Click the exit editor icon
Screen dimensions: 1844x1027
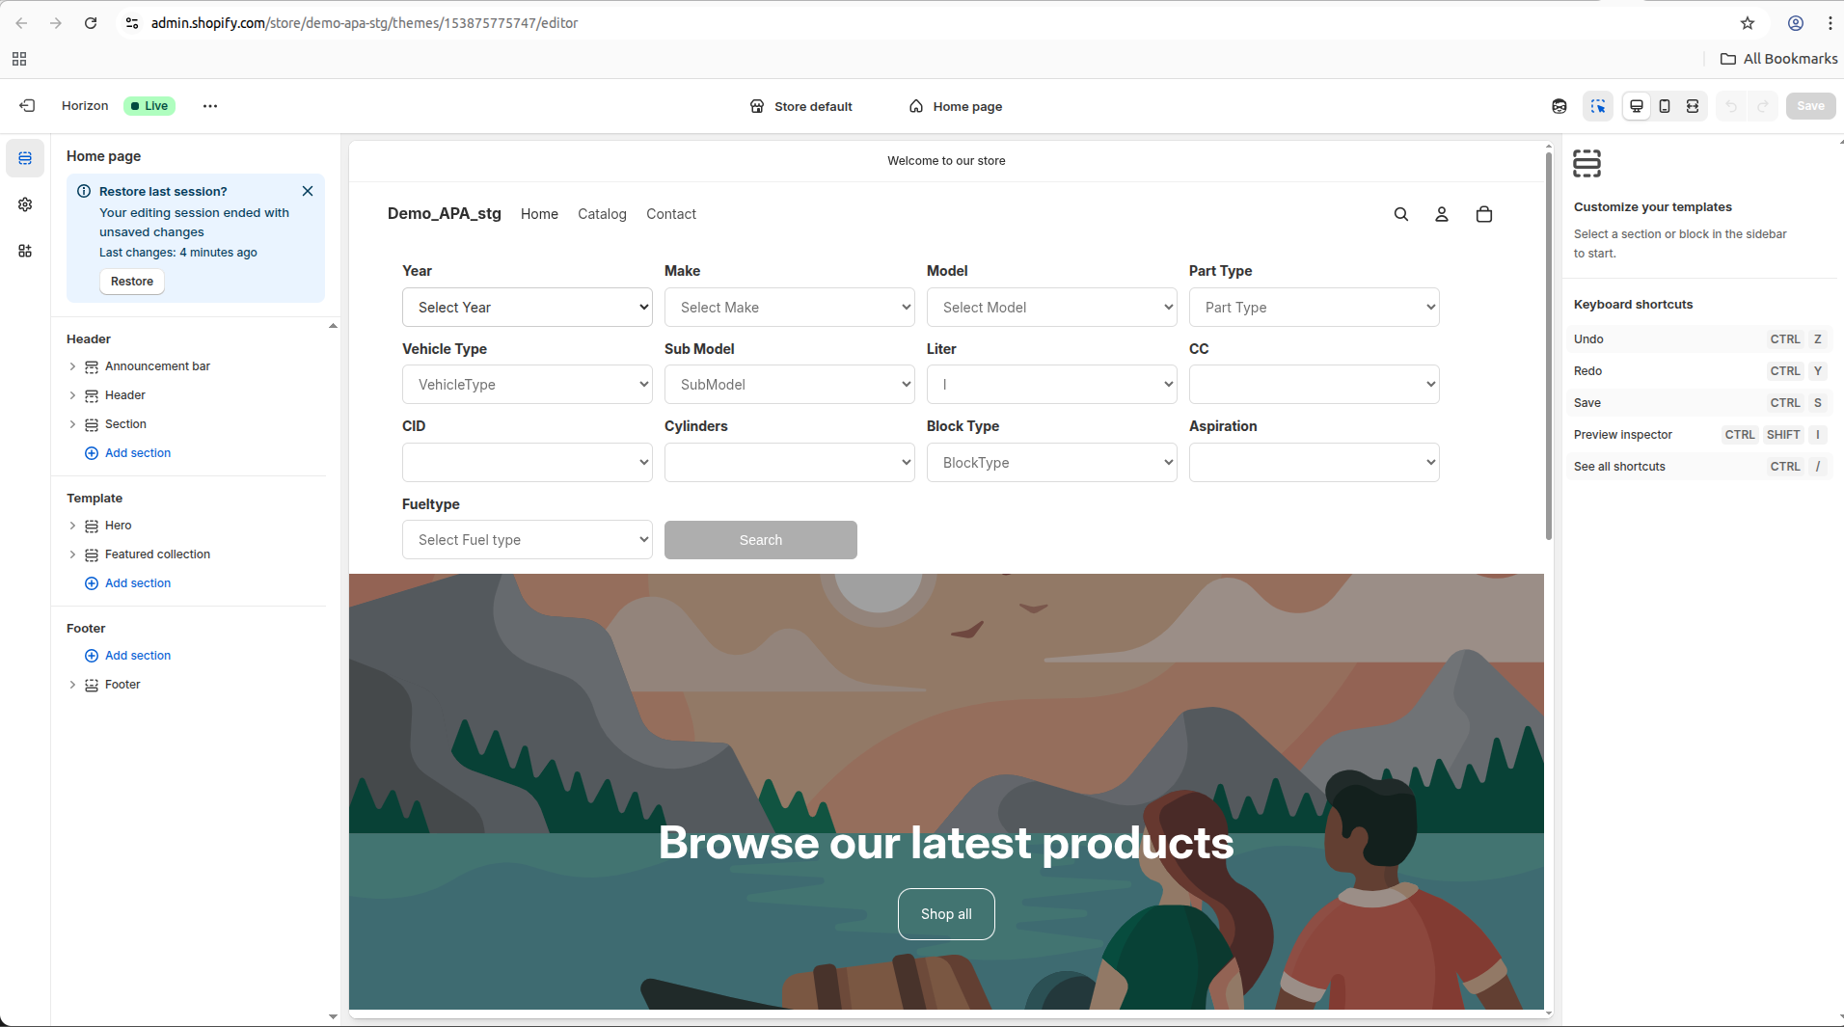tap(27, 106)
